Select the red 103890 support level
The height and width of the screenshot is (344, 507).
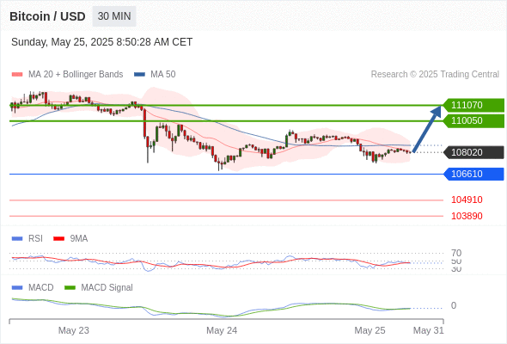pos(467,216)
